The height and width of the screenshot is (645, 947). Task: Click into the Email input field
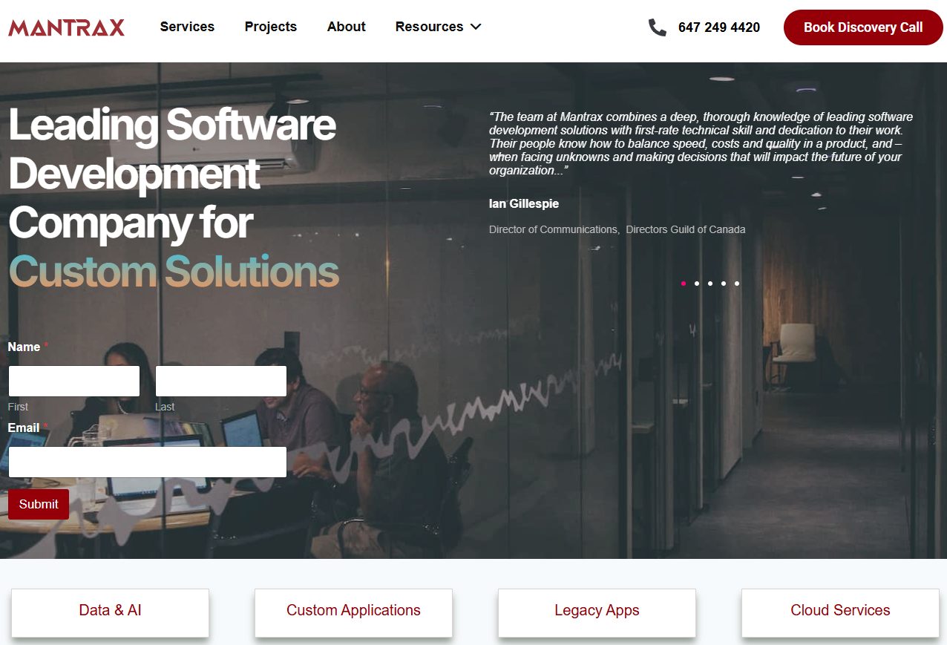(148, 462)
